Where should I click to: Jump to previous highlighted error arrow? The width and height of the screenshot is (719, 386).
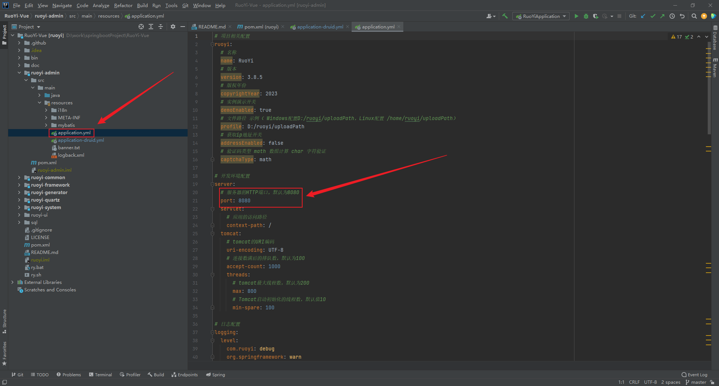click(699, 37)
